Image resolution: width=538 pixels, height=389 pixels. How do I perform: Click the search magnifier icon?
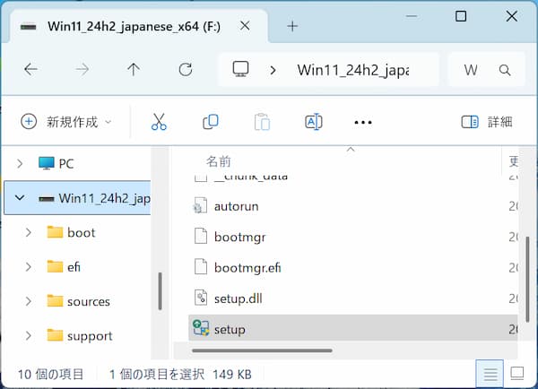coord(505,70)
